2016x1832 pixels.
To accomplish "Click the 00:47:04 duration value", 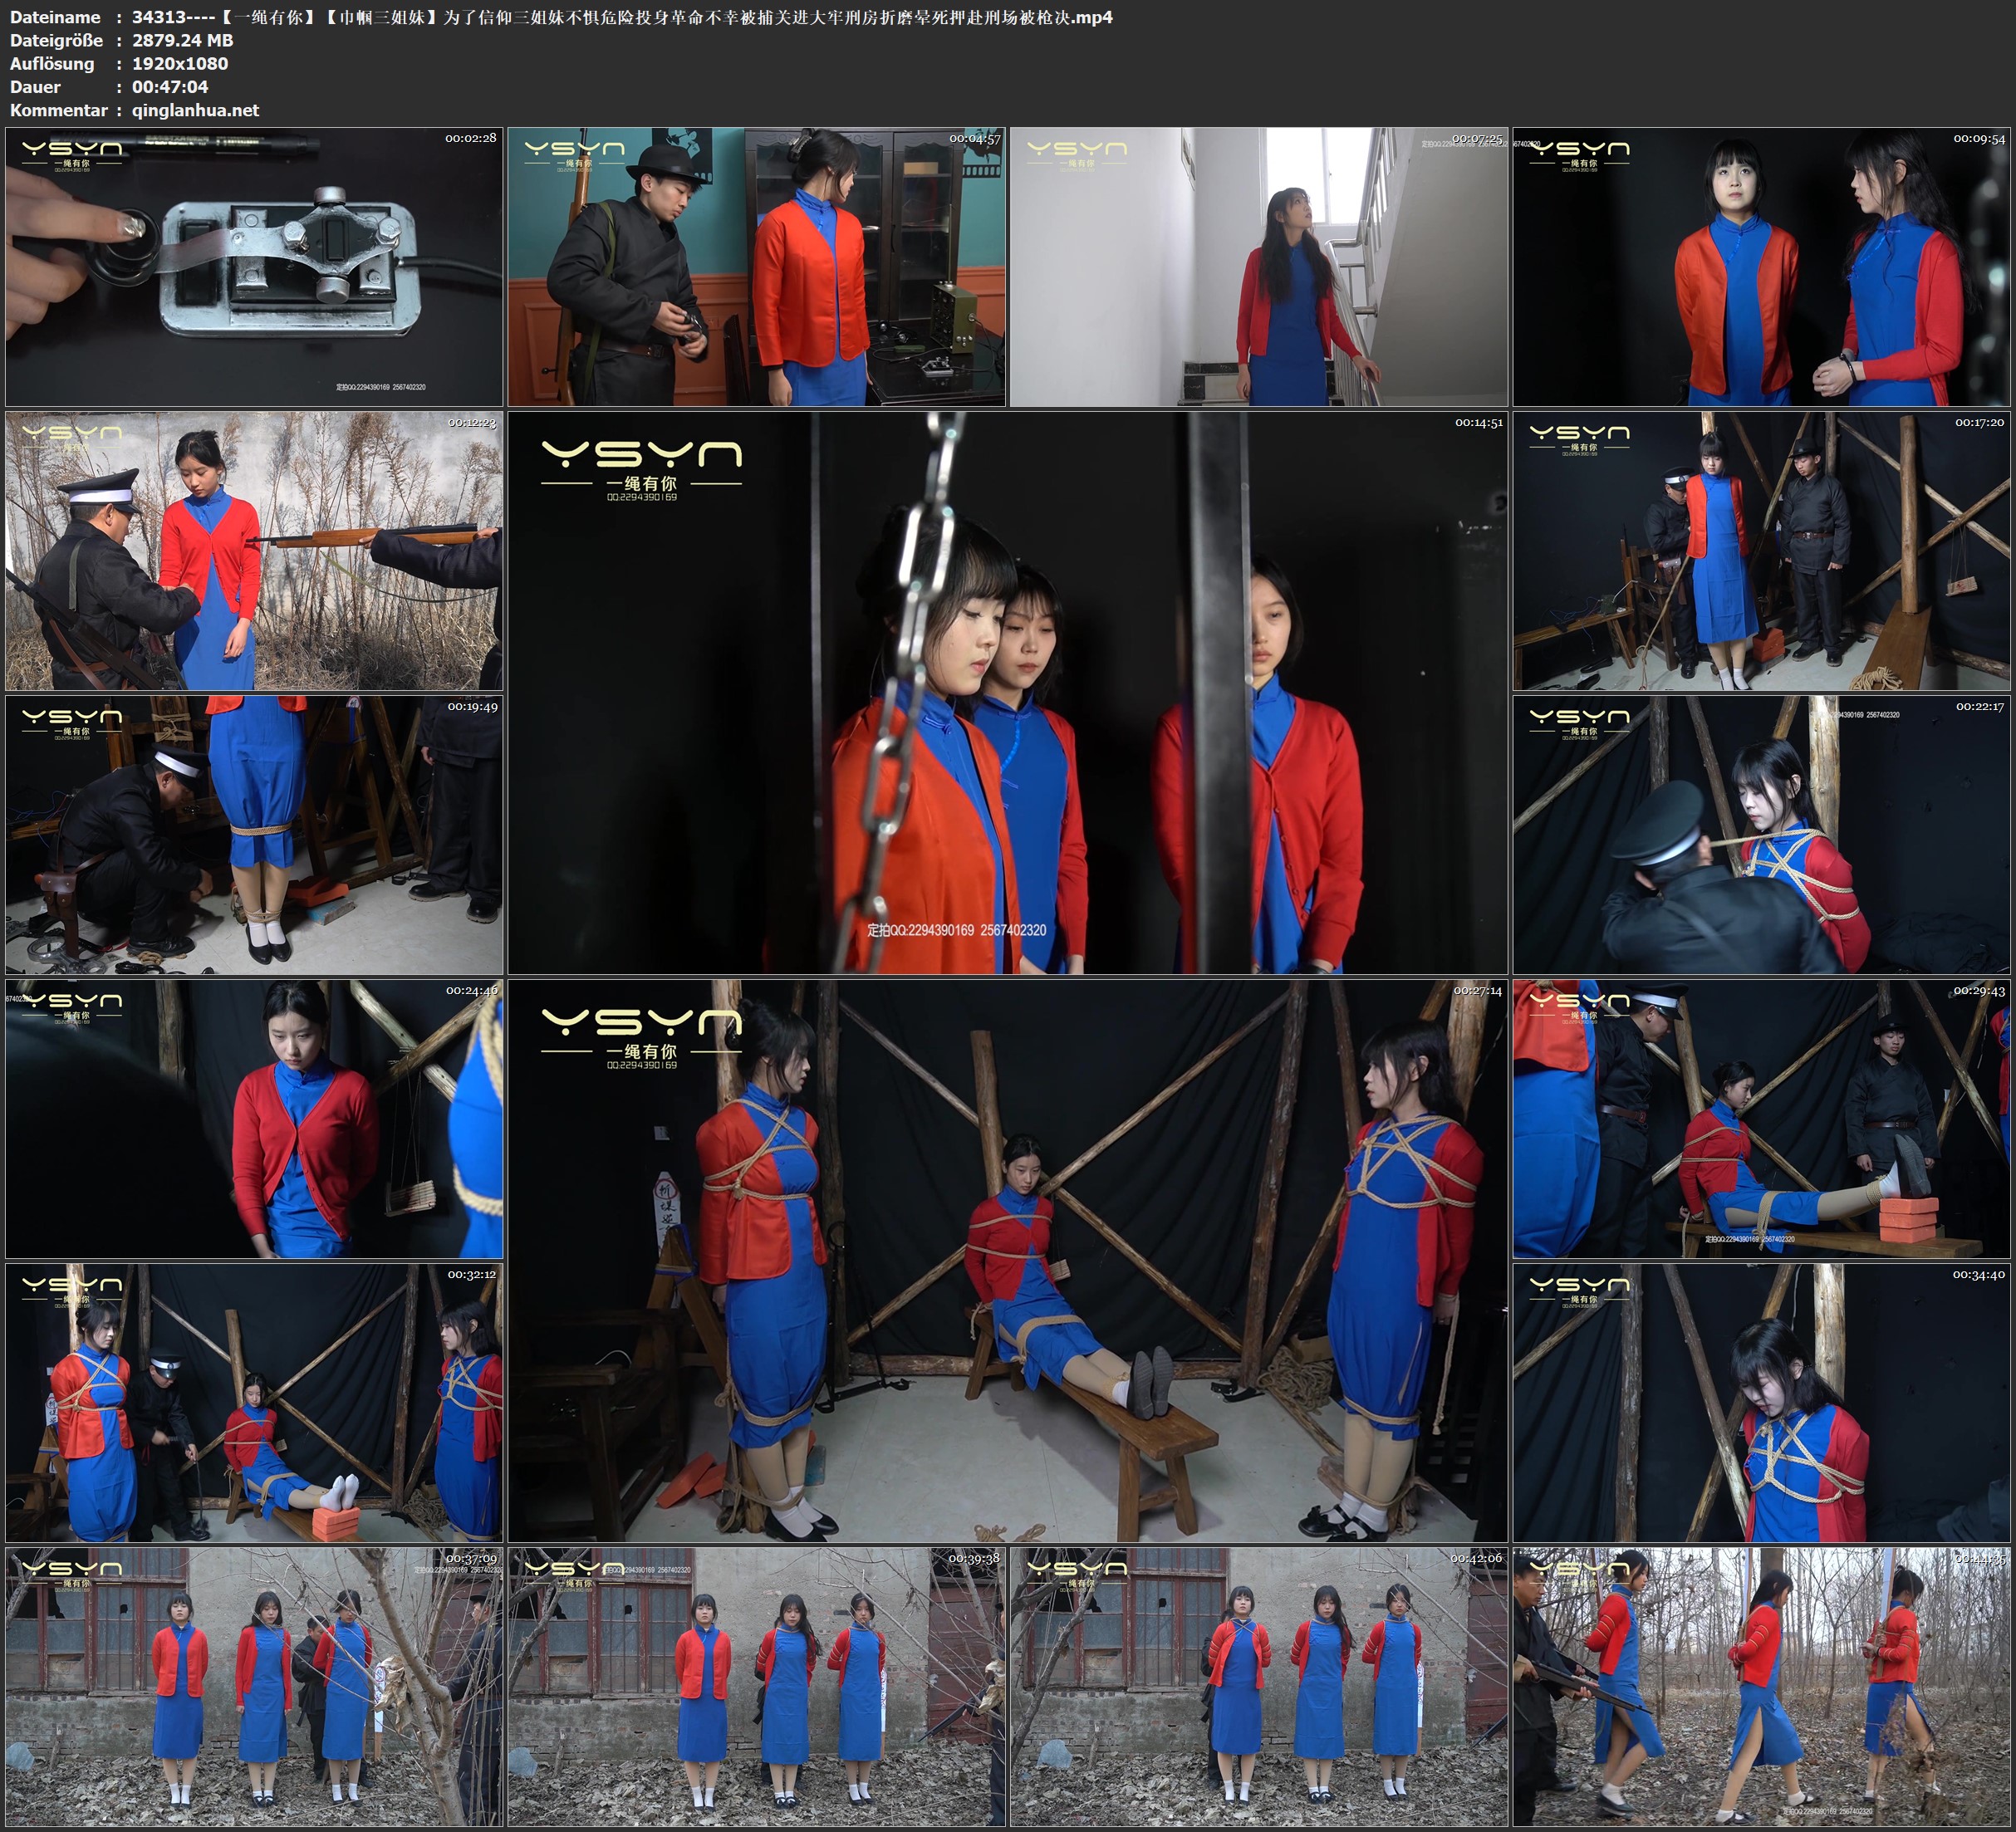I will pos(170,87).
